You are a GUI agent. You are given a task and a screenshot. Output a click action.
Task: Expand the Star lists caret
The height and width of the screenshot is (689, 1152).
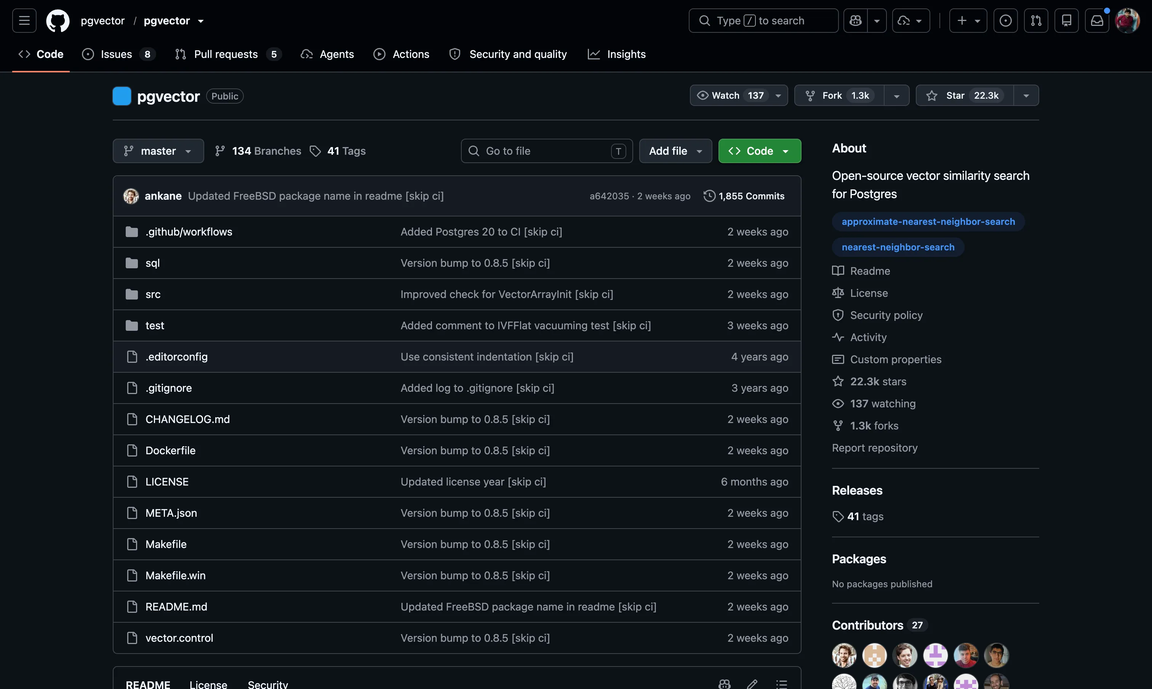pos(1026,96)
